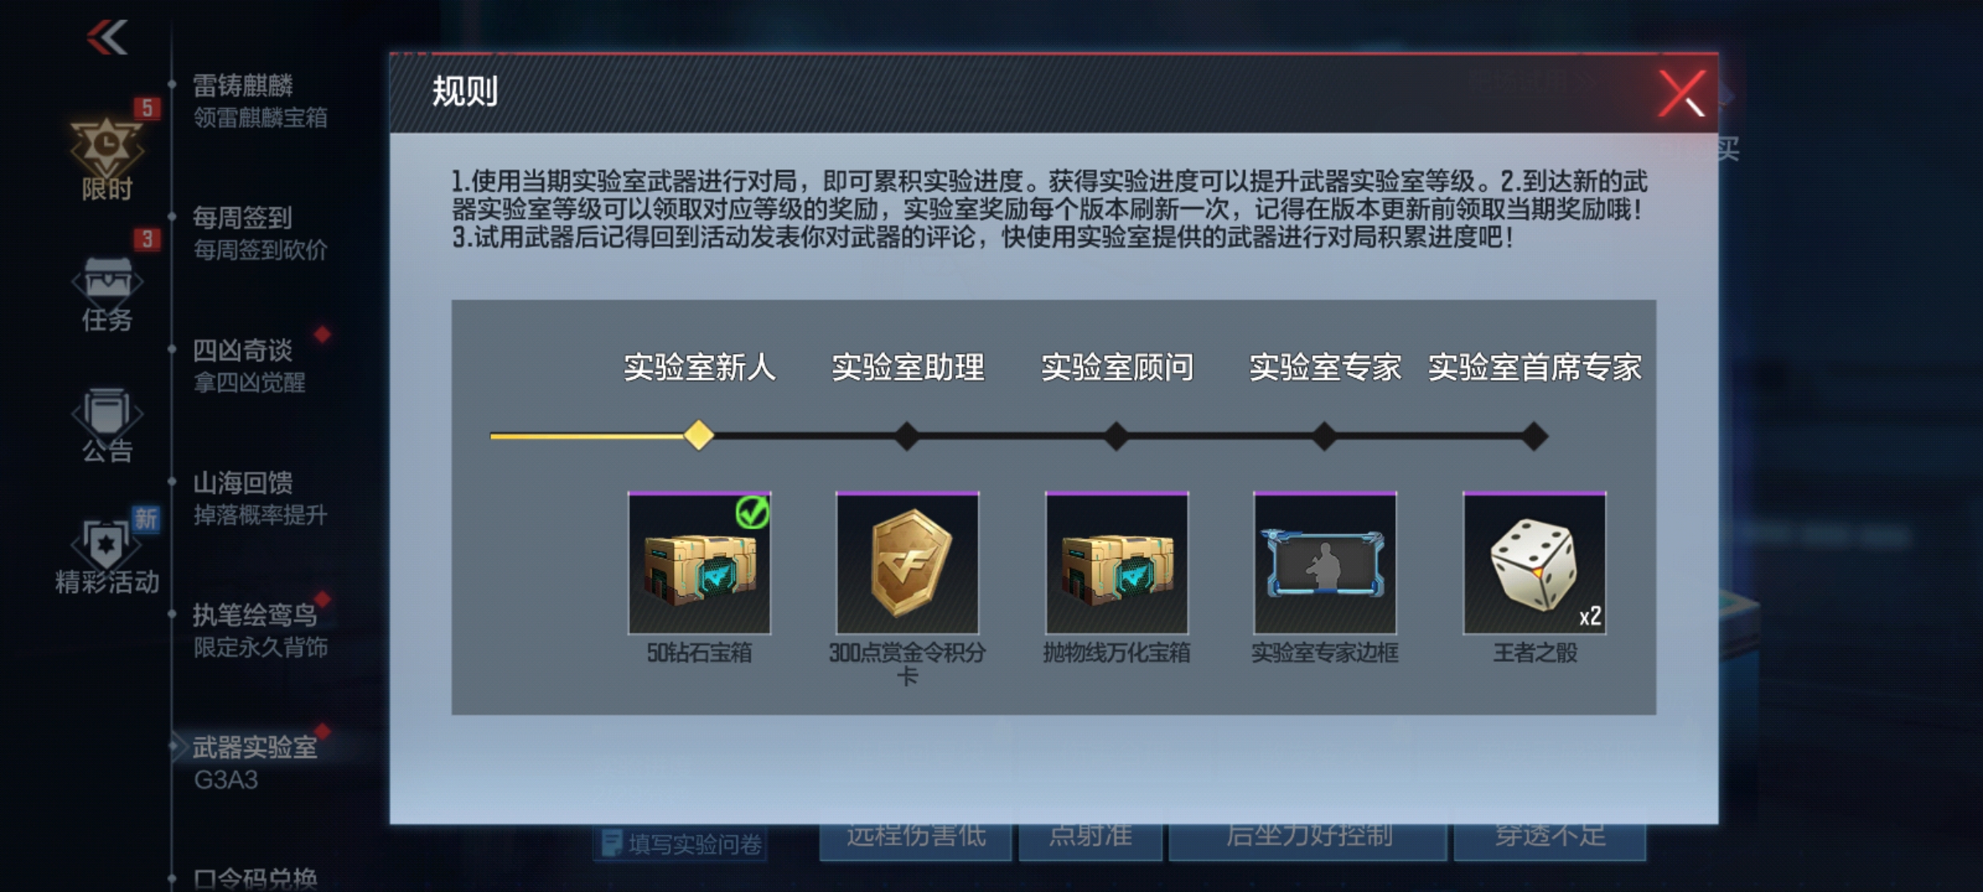The height and width of the screenshot is (892, 1983).
Task: Select the 实验室专家边框 frame reward
Action: [x=1325, y=563]
